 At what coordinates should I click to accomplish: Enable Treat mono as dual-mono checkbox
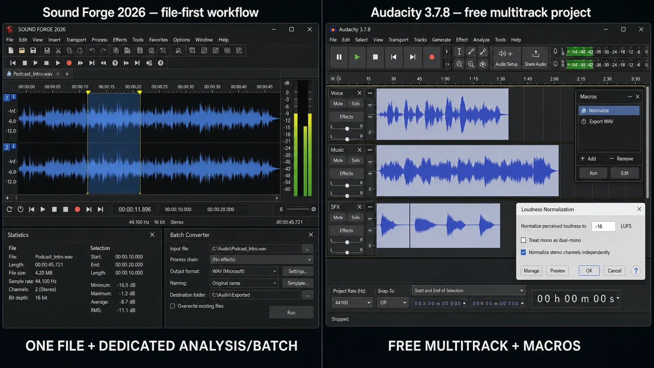tap(523, 240)
